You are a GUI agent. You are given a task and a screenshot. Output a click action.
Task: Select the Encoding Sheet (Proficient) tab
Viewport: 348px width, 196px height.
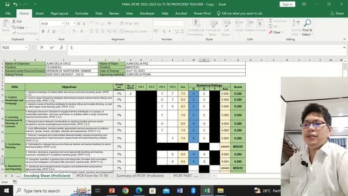(x=47, y=175)
